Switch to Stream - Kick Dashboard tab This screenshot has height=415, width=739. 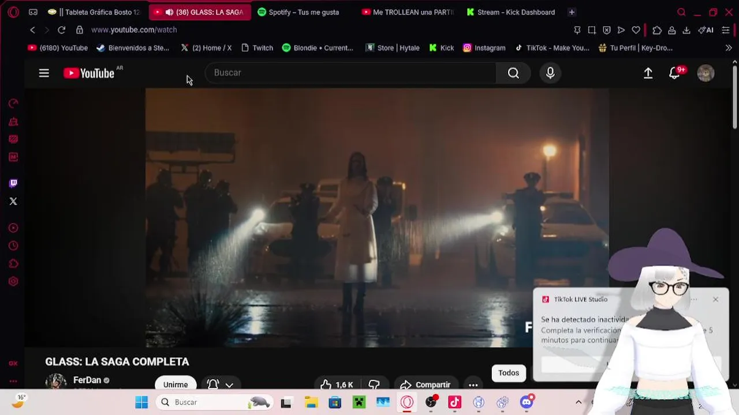(x=512, y=12)
